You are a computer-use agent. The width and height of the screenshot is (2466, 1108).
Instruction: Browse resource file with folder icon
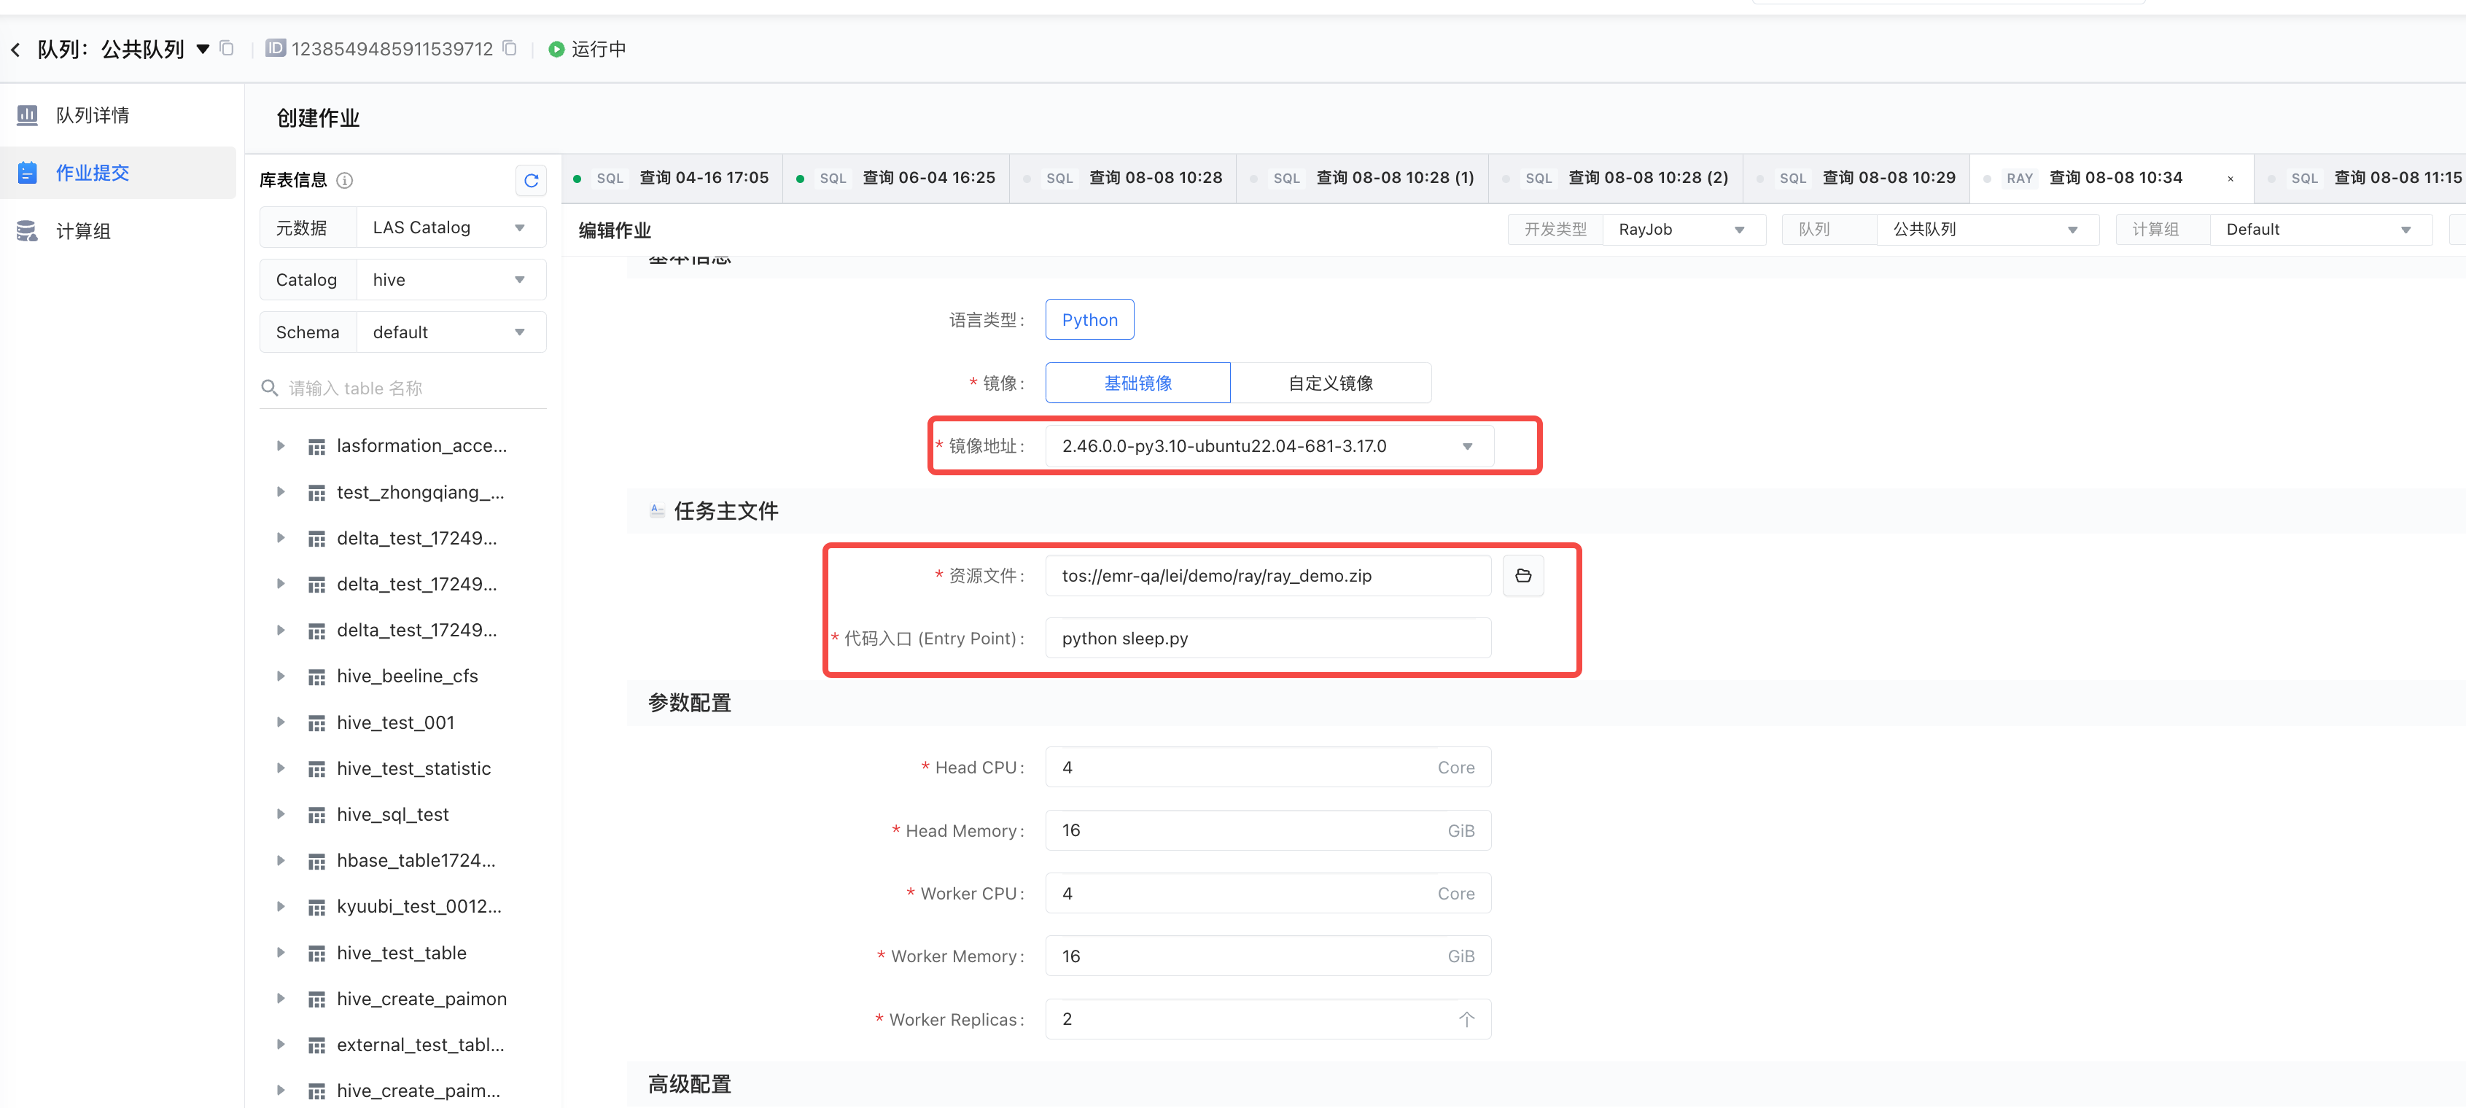tap(1522, 576)
